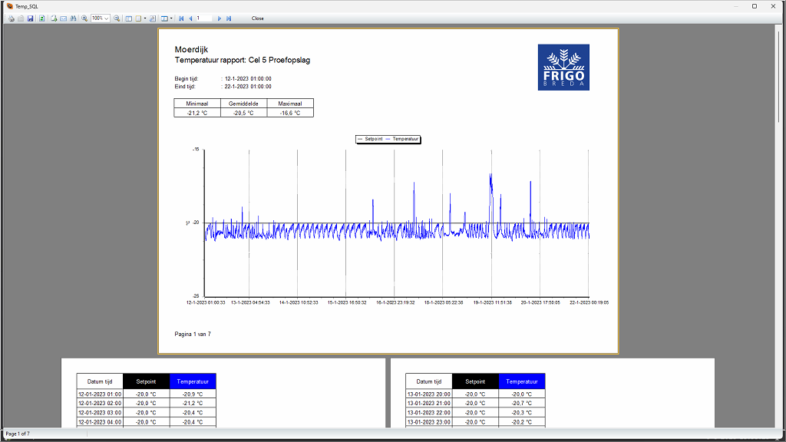Click the '19-1-2023 11:51:38' axis label

click(x=493, y=302)
